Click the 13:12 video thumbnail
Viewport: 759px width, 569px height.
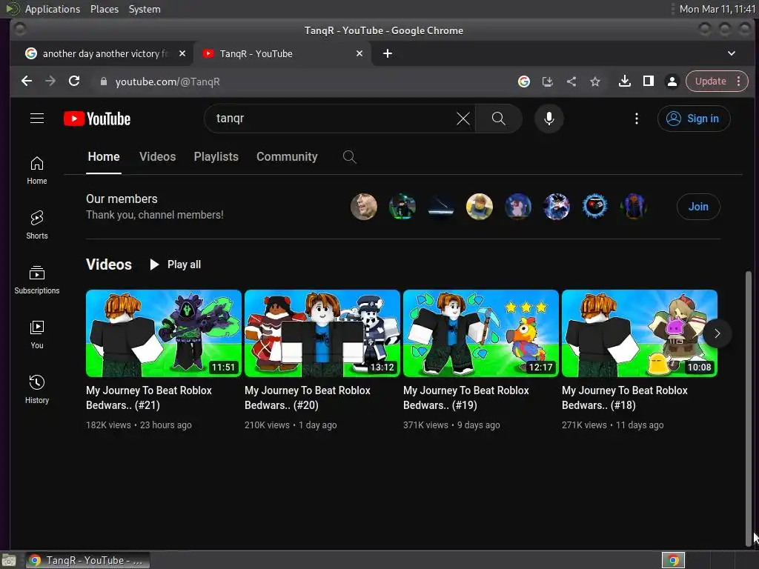(x=322, y=333)
